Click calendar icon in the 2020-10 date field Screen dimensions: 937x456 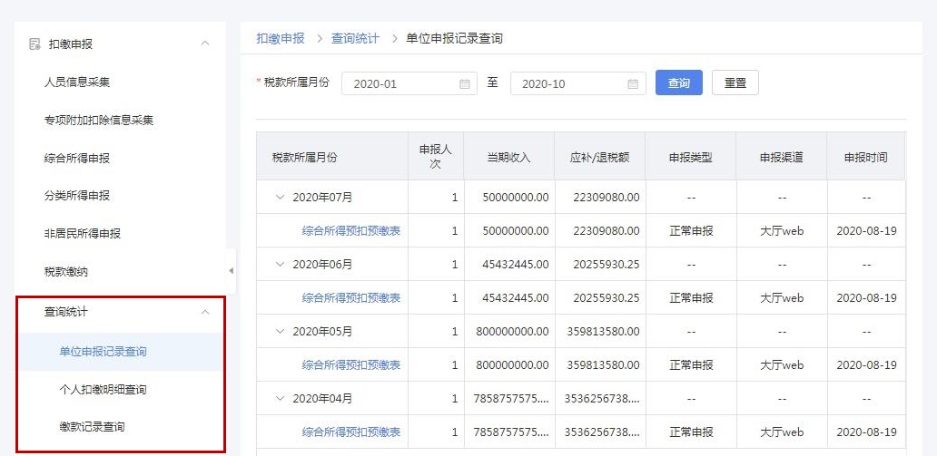tap(633, 84)
